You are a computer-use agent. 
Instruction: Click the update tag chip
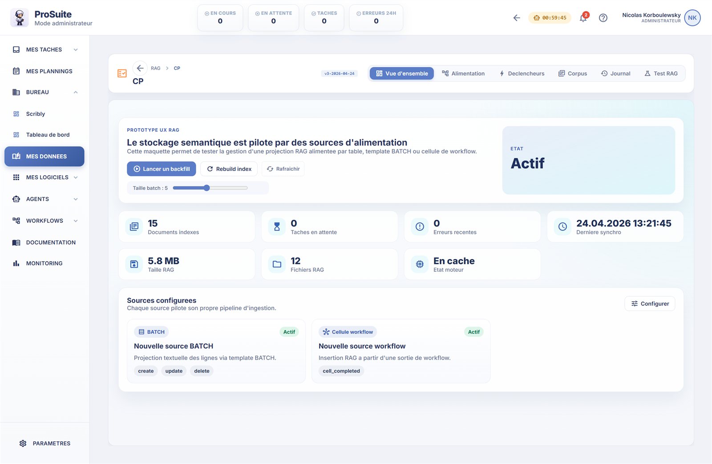click(174, 371)
